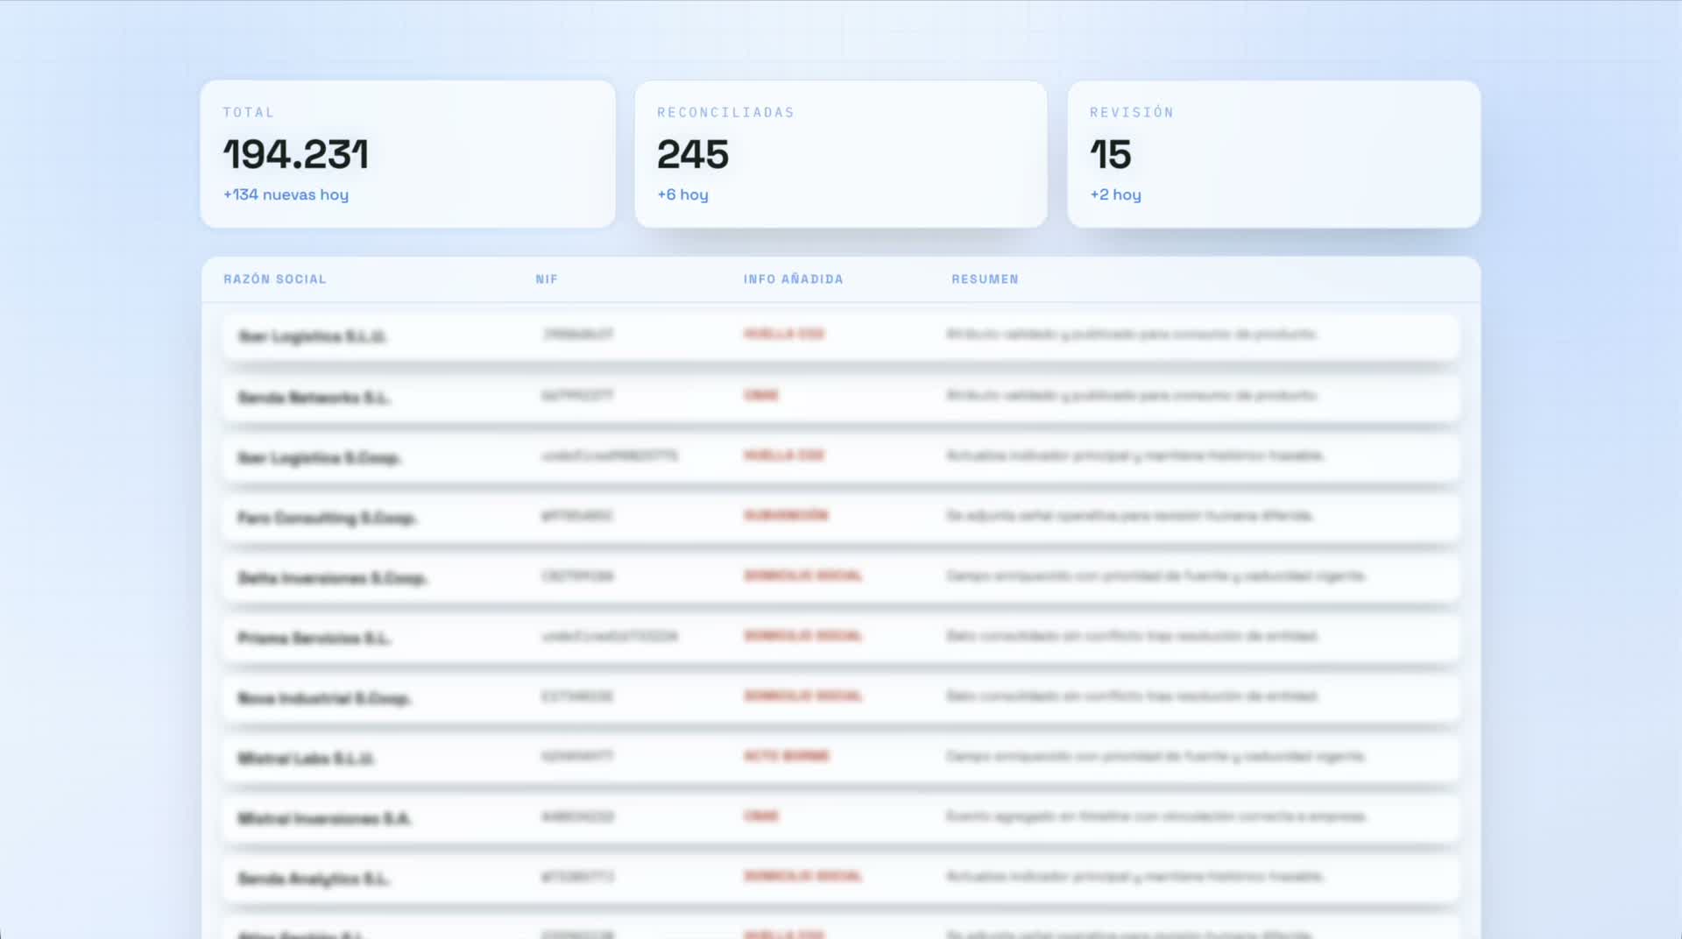Viewport: 1682px width, 939px height.
Task: Open the Mistral Inversiones S.A. row
Action: point(841,817)
